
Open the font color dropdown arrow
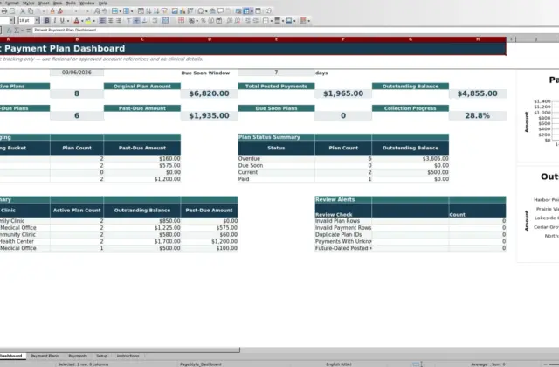[82, 21]
